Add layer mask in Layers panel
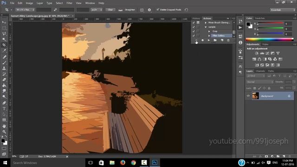 [266, 156]
